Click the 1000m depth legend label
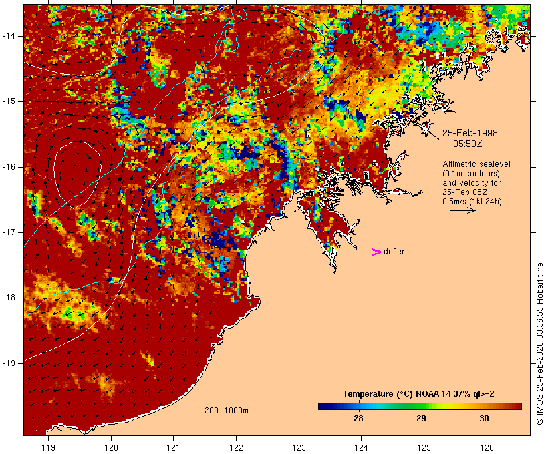 tap(236, 411)
